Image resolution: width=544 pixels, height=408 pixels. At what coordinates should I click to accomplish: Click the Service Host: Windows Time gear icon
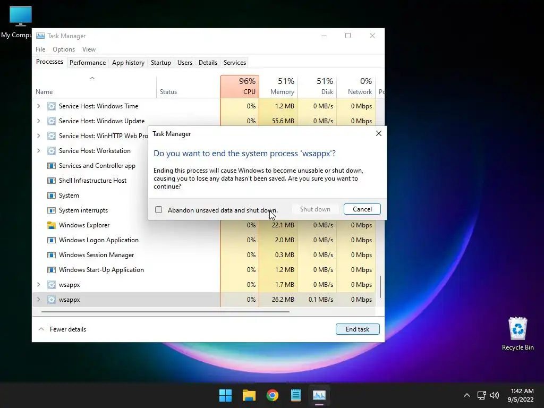tap(52, 106)
